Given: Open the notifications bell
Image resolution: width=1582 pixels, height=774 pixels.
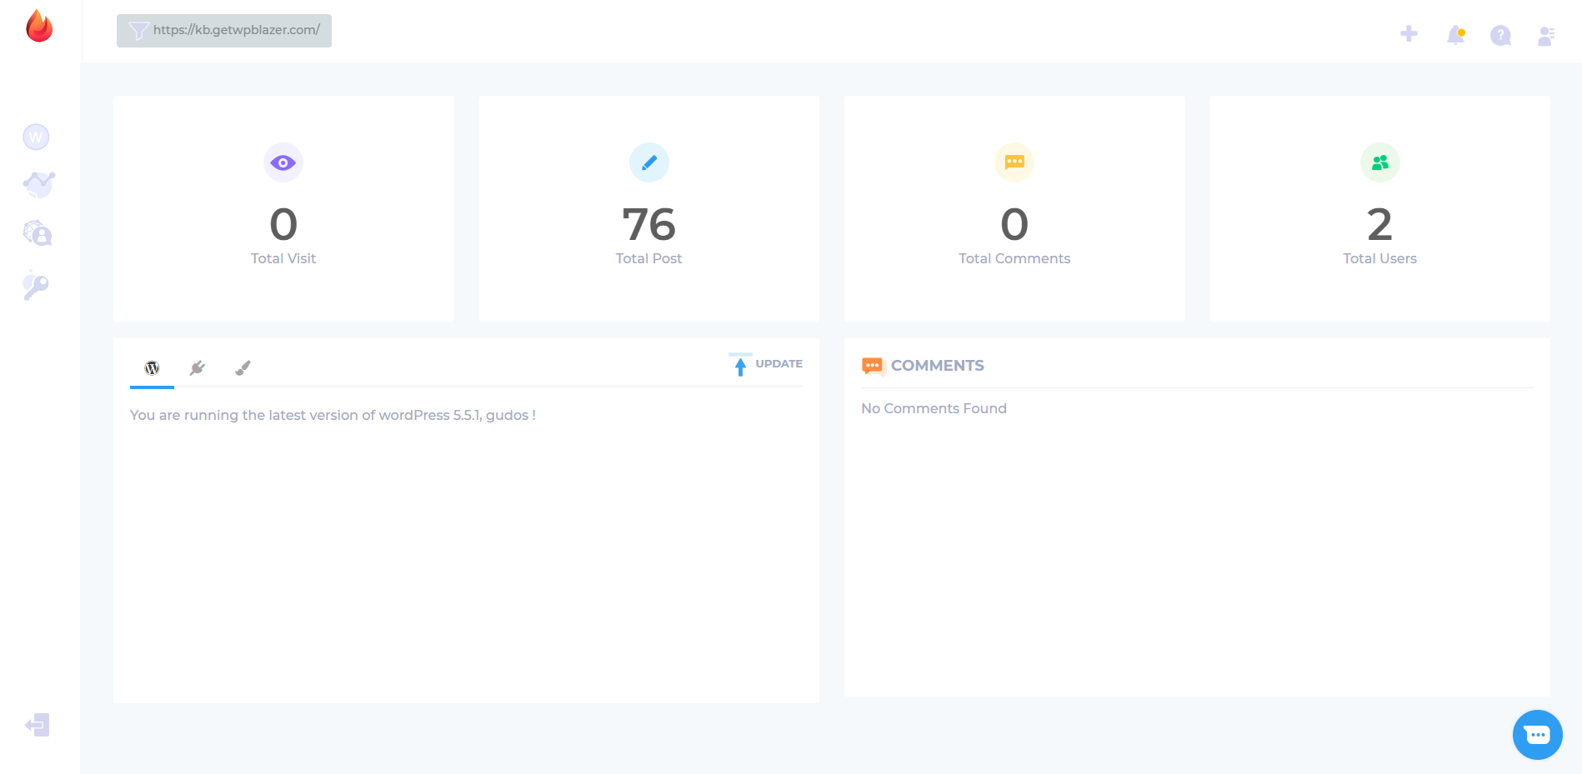Looking at the screenshot, I should [1456, 35].
